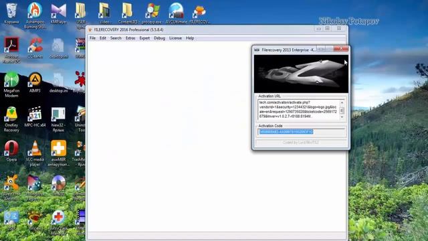Minimize the Filerecovery 2013 Enterprise window
Viewport: 428px width, 241px height.
tap(321, 49)
